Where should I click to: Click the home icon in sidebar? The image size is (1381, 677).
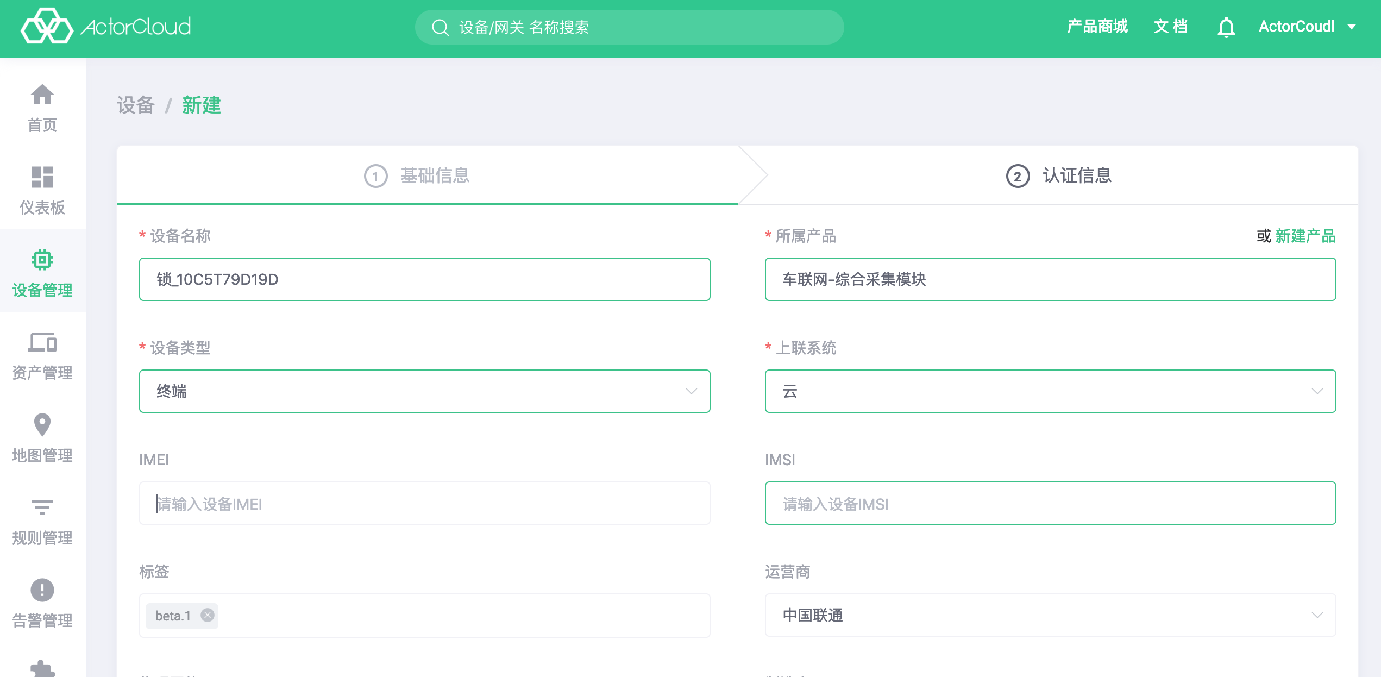pos(42,95)
